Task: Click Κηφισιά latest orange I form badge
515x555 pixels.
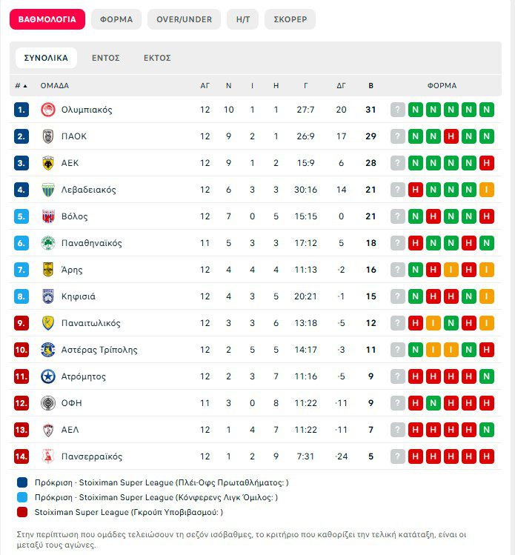Action: click(x=487, y=296)
